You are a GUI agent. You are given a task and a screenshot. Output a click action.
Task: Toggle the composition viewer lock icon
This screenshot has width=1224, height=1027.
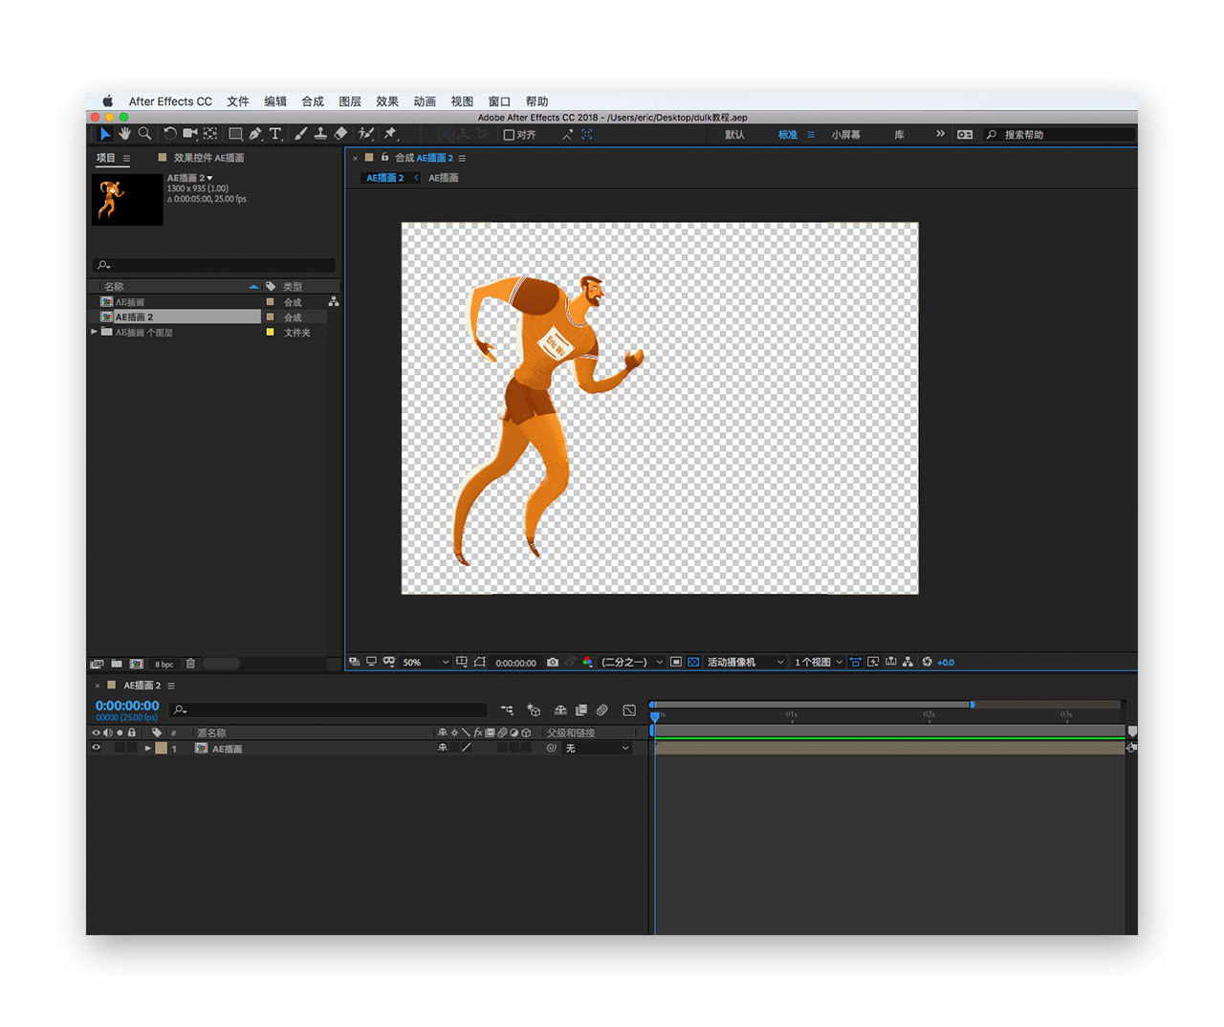pos(385,157)
